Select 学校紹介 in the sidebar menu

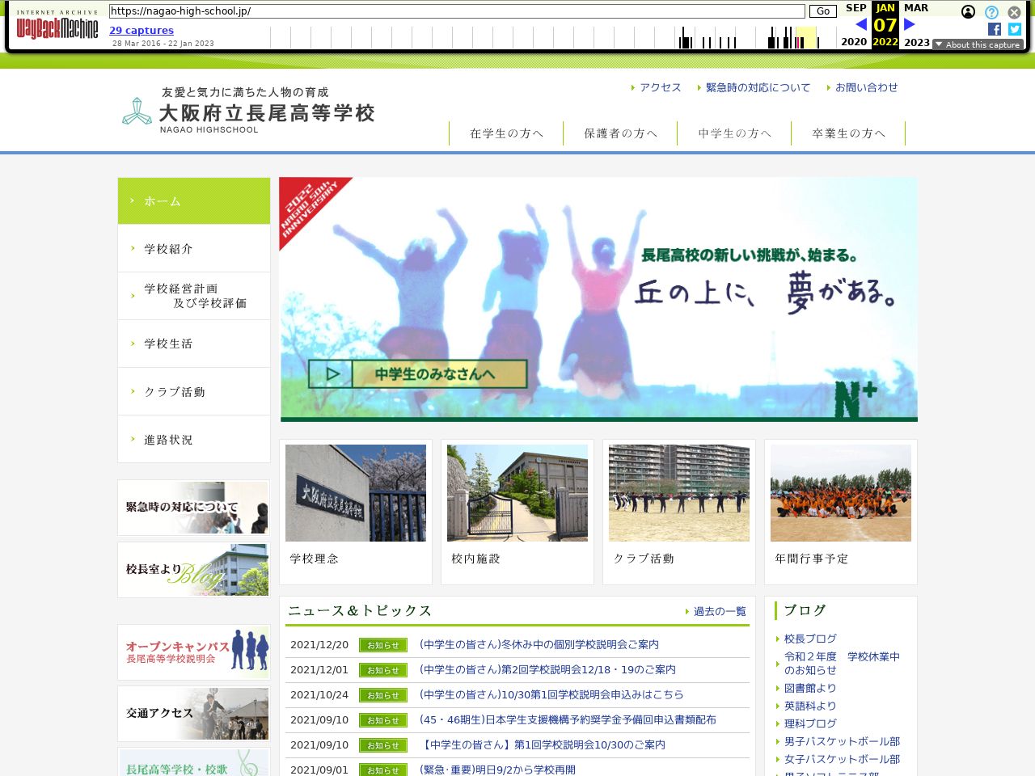tap(194, 248)
